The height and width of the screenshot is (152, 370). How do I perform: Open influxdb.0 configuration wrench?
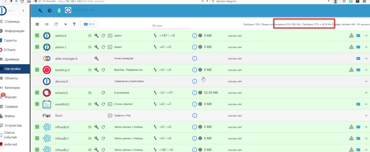[x=97, y=127]
